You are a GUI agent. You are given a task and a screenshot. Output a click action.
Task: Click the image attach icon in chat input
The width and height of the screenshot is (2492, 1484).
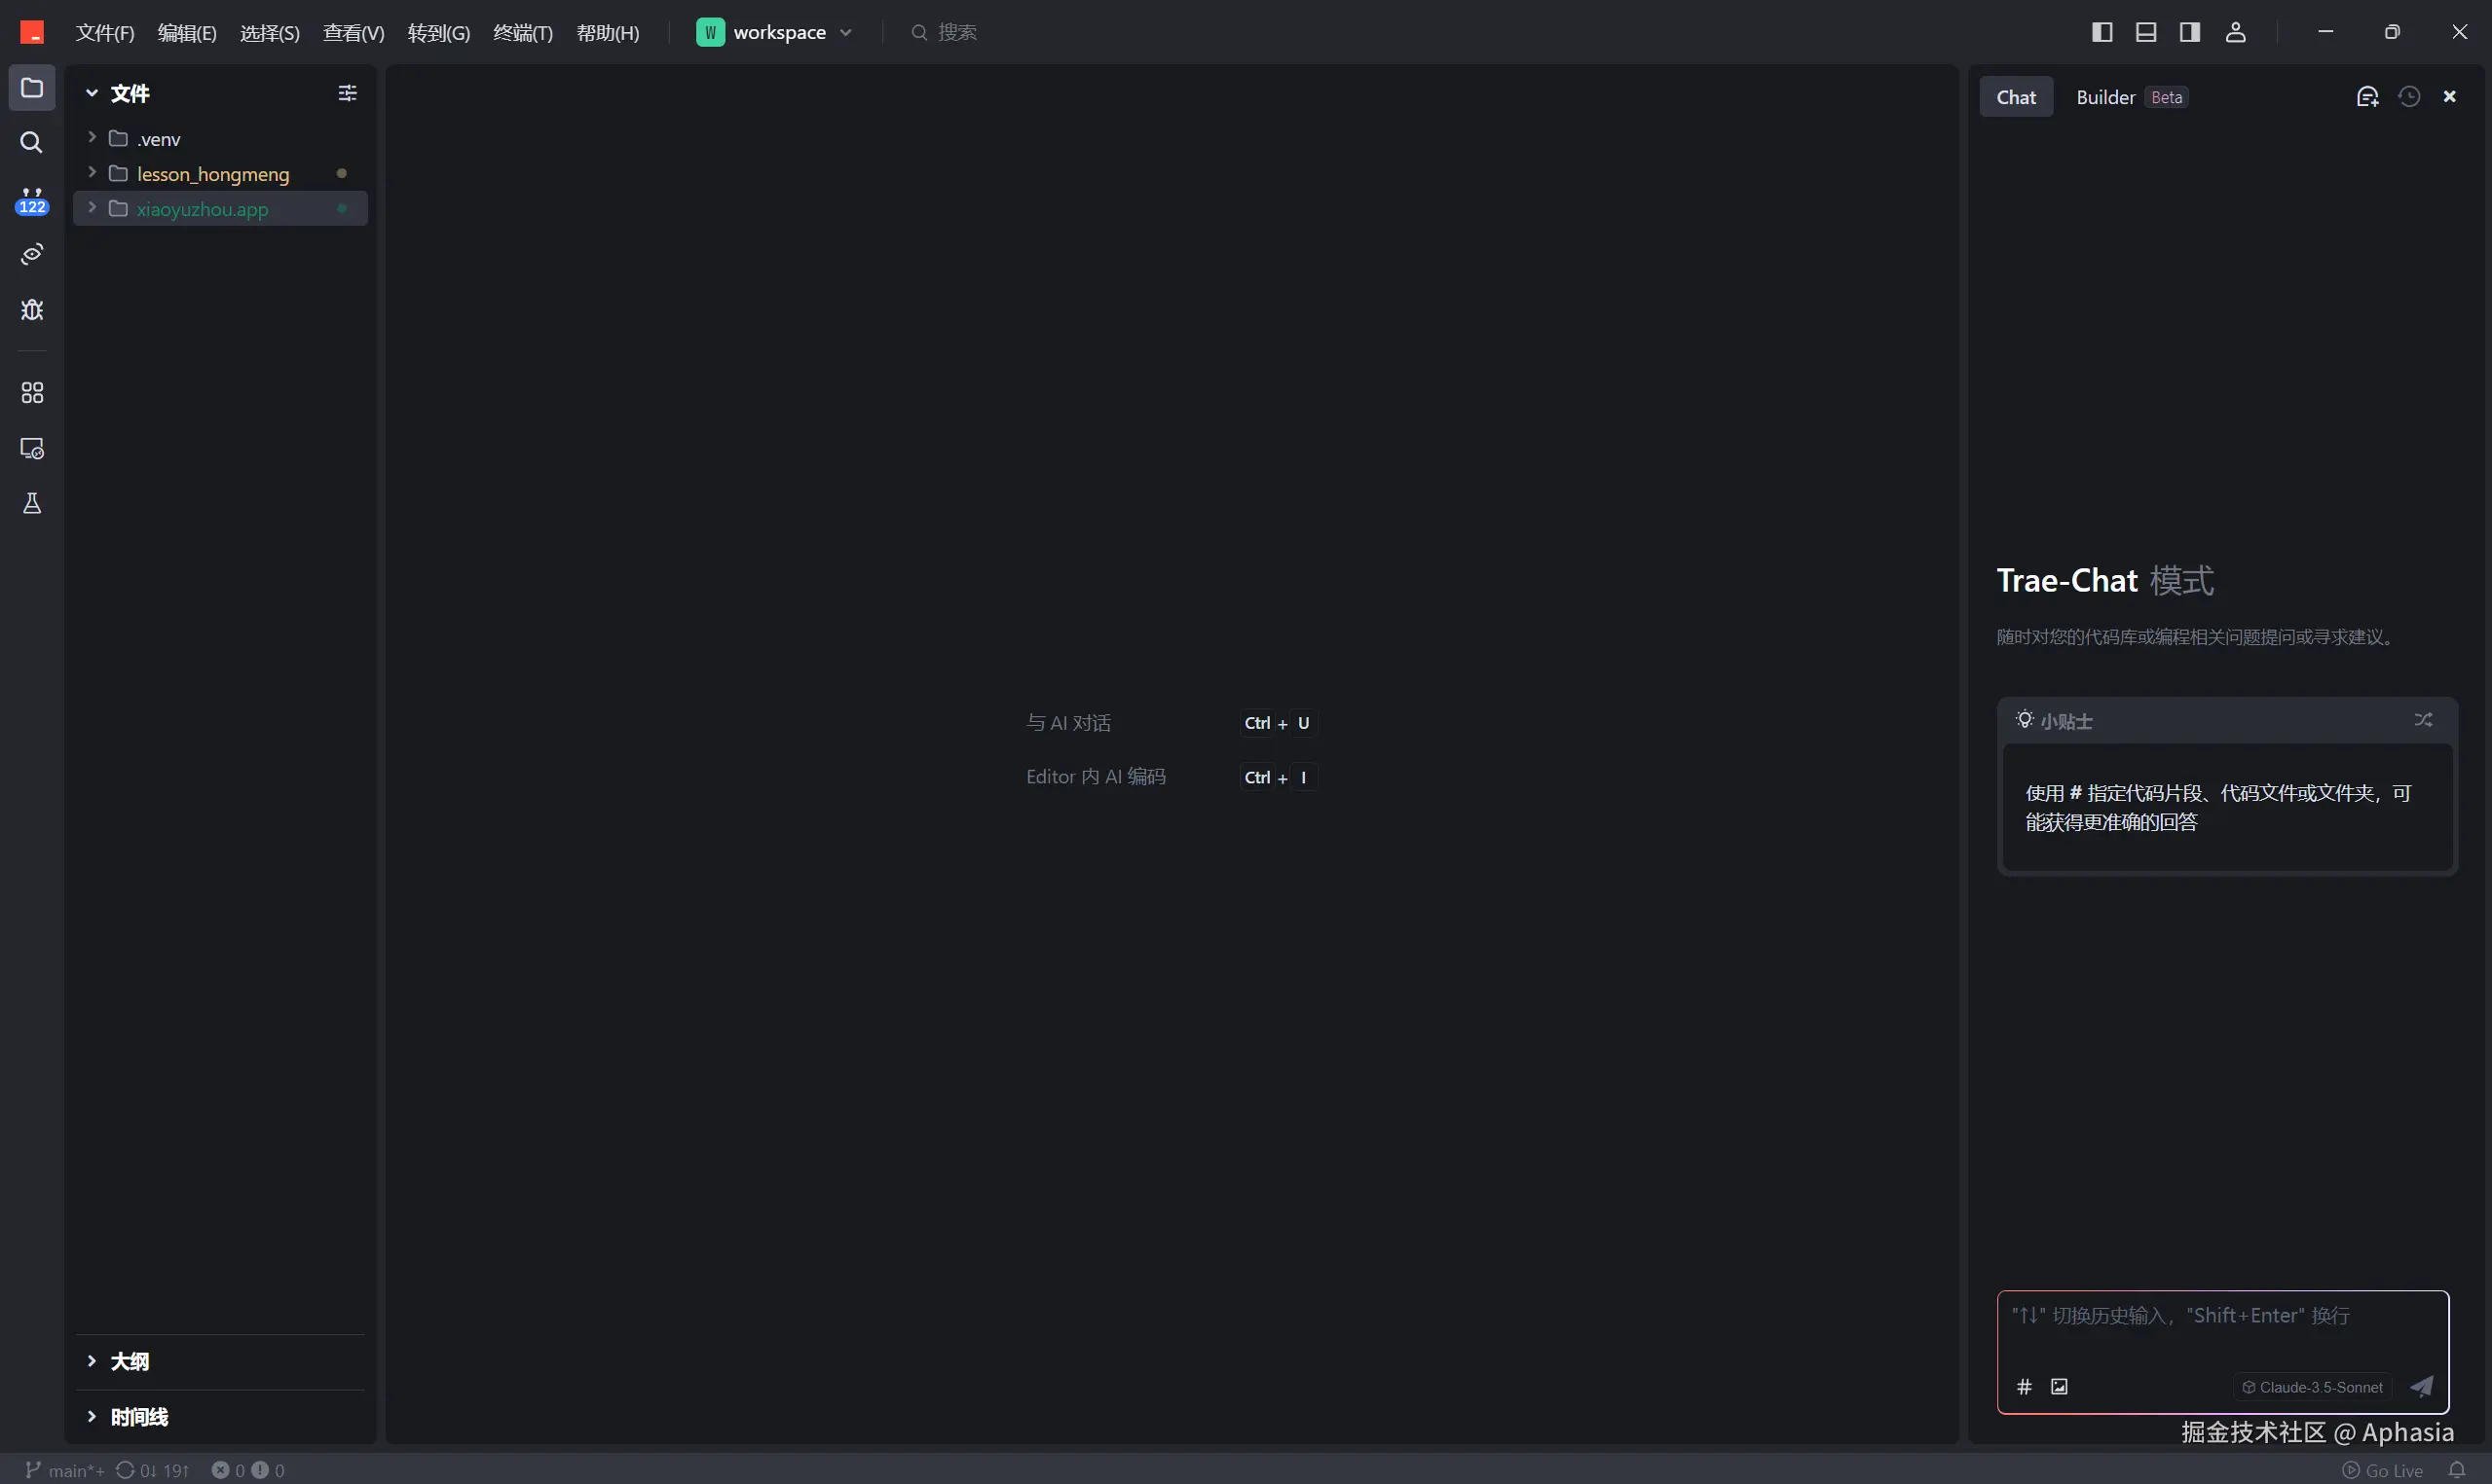click(x=2059, y=1387)
